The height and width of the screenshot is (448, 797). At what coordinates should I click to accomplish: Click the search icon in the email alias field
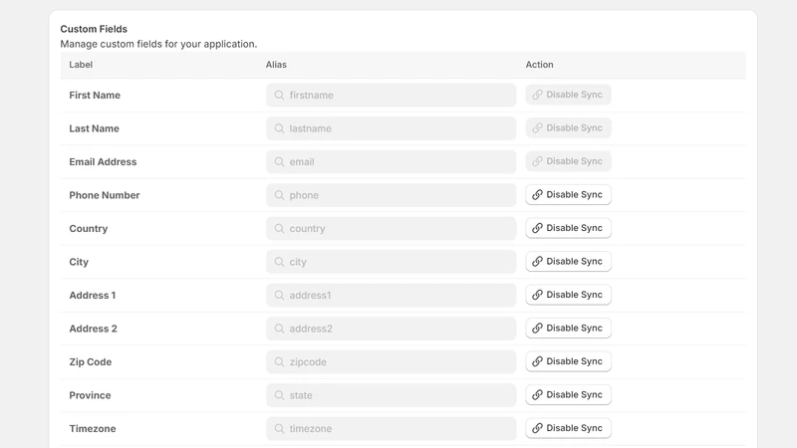(x=279, y=161)
